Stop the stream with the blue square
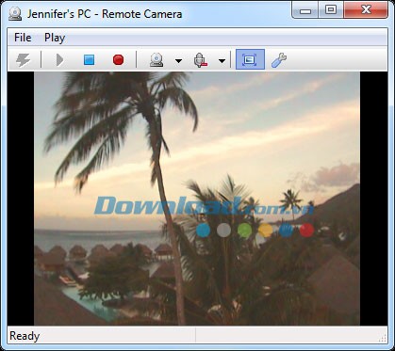The width and height of the screenshot is (395, 351). coord(89,59)
